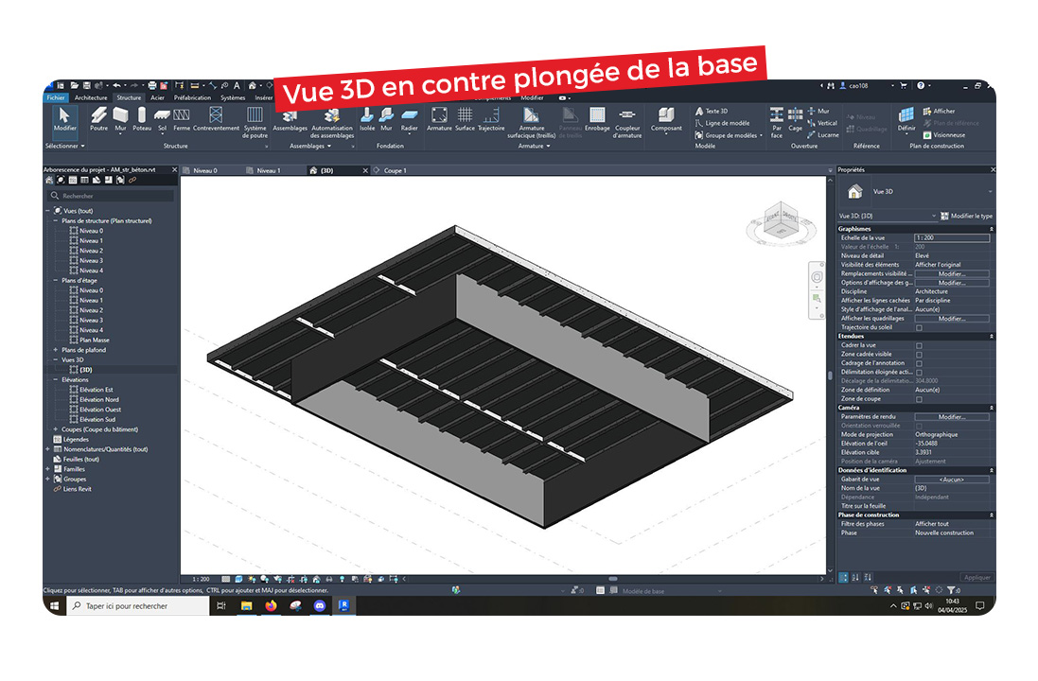Open the Visionneuse work plane viewer
The width and height of the screenshot is (1038, 681).
tap(944, 135)
